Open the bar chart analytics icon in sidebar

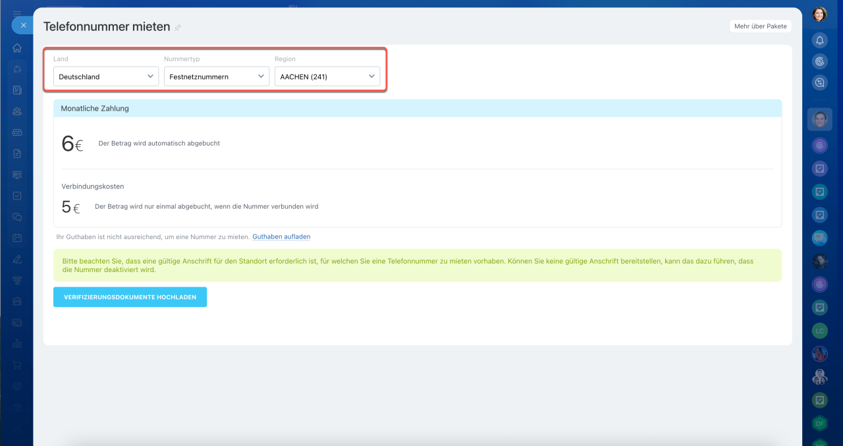[x=17, y=343]
